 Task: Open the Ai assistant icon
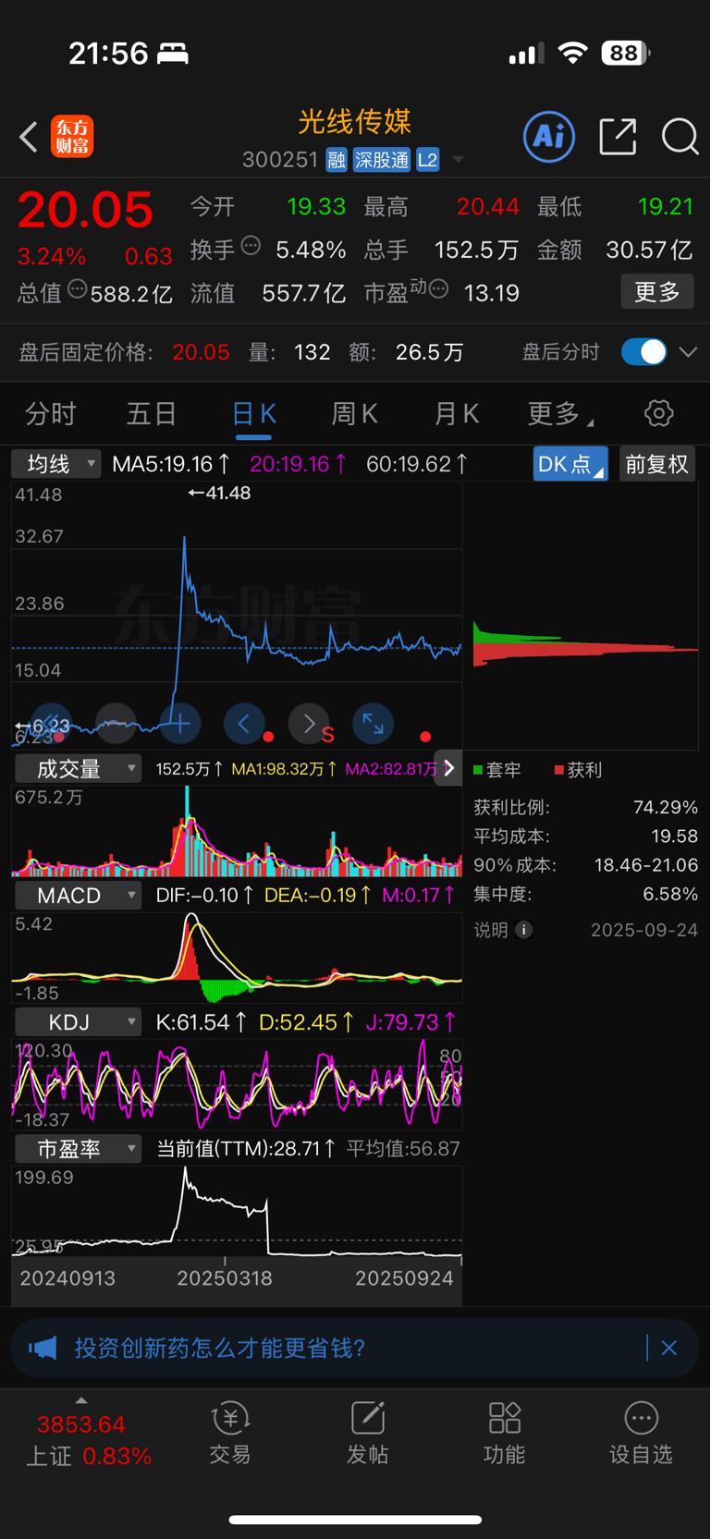[x=549, y=137]
